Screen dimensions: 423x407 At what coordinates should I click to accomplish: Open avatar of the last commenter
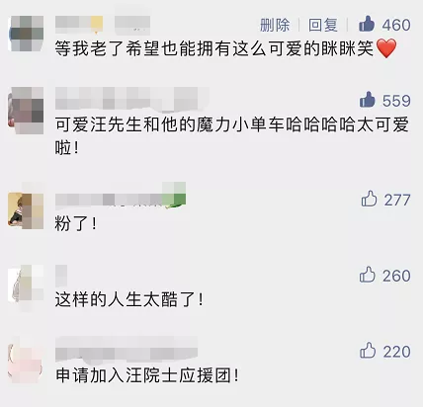point(26,360)
